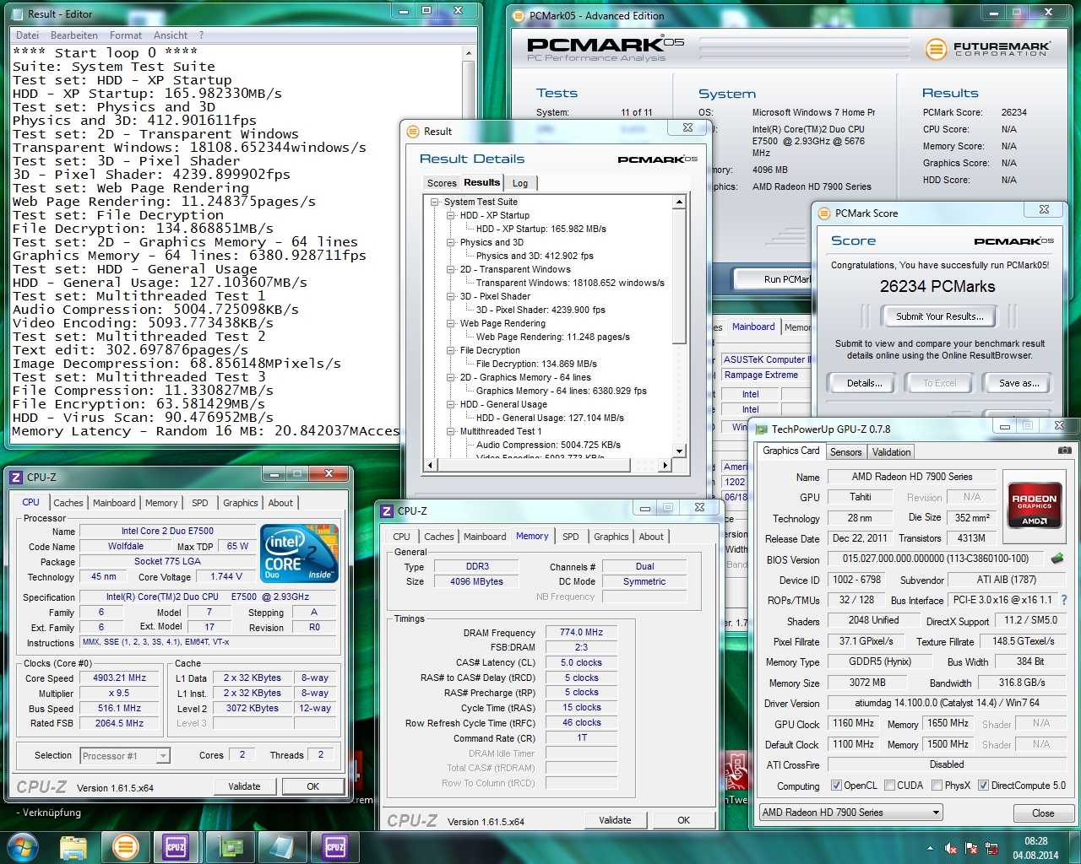Switch to the GPU-Z graphics card taskbar icon

pos(231,847)
